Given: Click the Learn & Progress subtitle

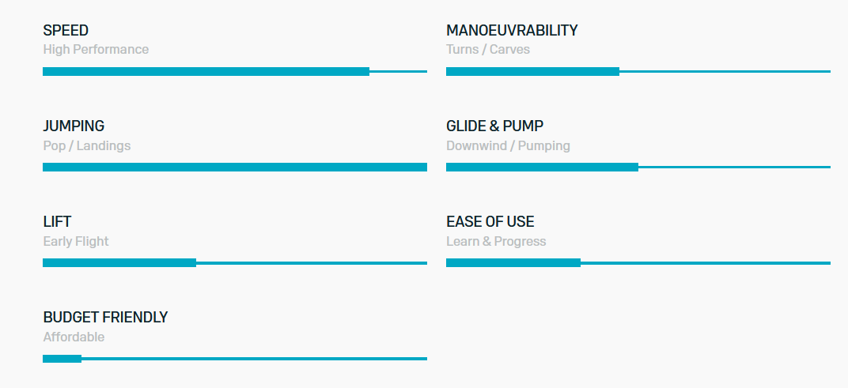Looking at the screenshot, I should coord(496,242).
